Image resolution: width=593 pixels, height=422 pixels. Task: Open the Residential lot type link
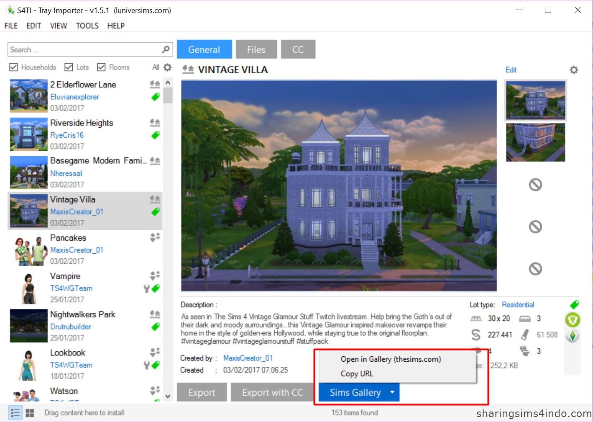click(x=518, y=305)
